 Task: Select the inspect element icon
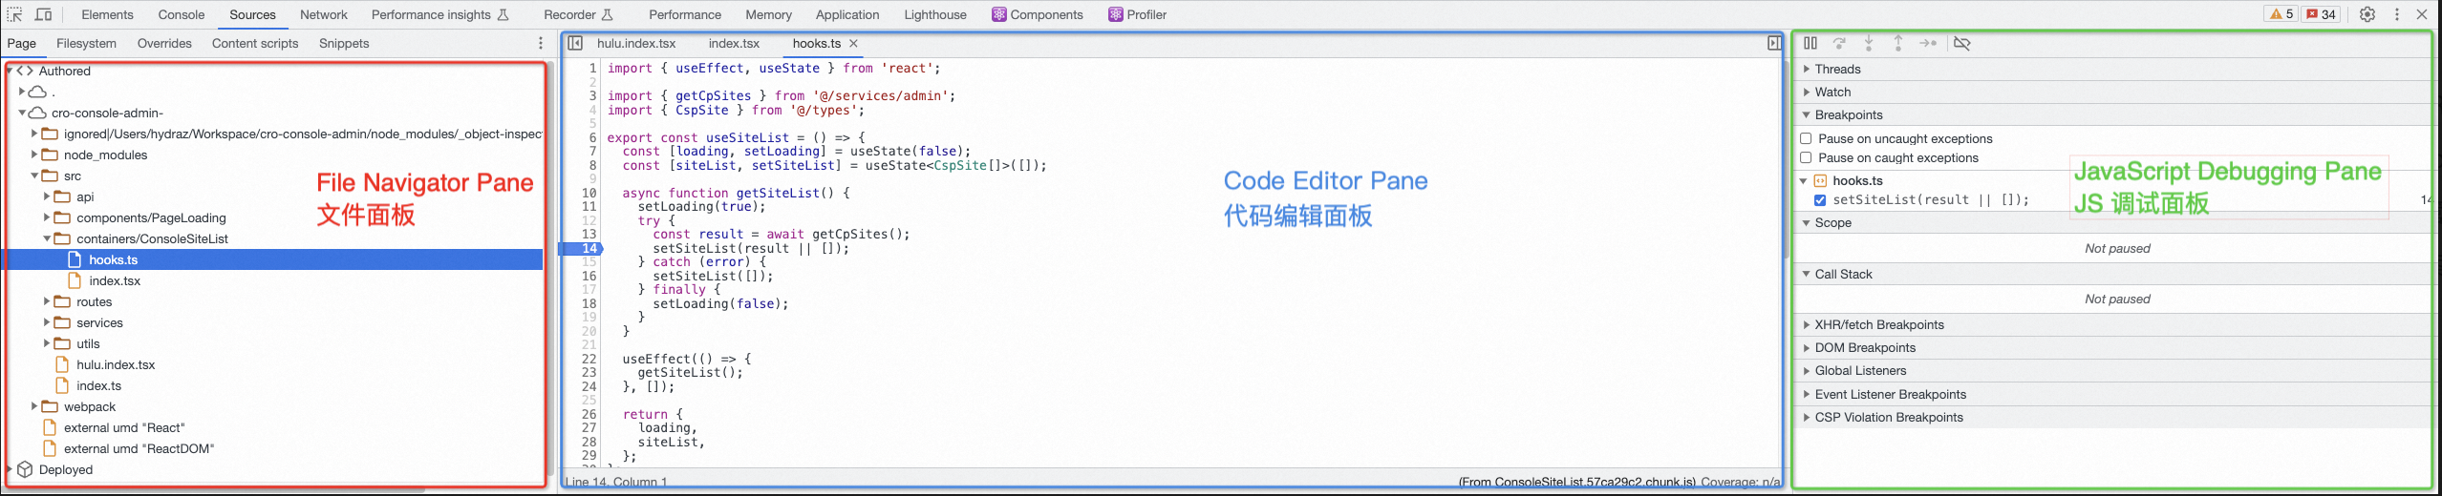click(x=14, y=14)
